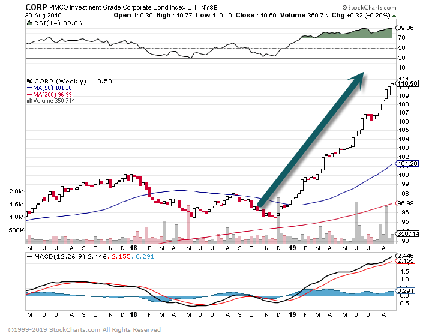Click the blue MA(50) 101.26 legend entry
This screenshot has height=336, width=435.
pos(49,88)
